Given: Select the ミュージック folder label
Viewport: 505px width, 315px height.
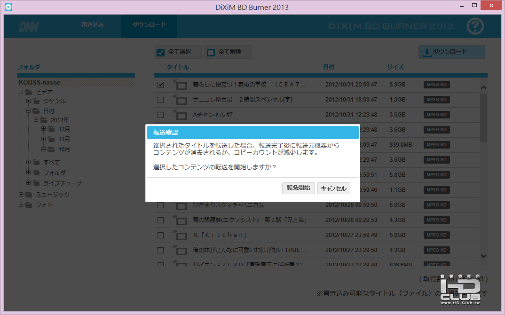Looking at the screenshot, I should (x=53, y=195).
